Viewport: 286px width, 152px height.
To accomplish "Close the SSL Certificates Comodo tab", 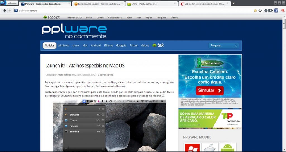I will [x=228, y=4].
